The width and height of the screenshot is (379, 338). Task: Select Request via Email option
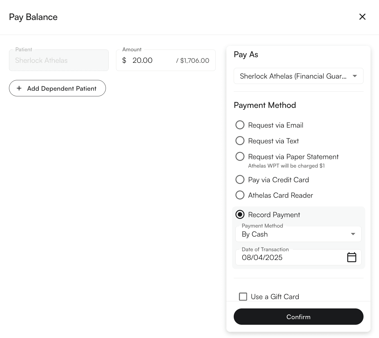pyautogui.click(x=240, y=125)
